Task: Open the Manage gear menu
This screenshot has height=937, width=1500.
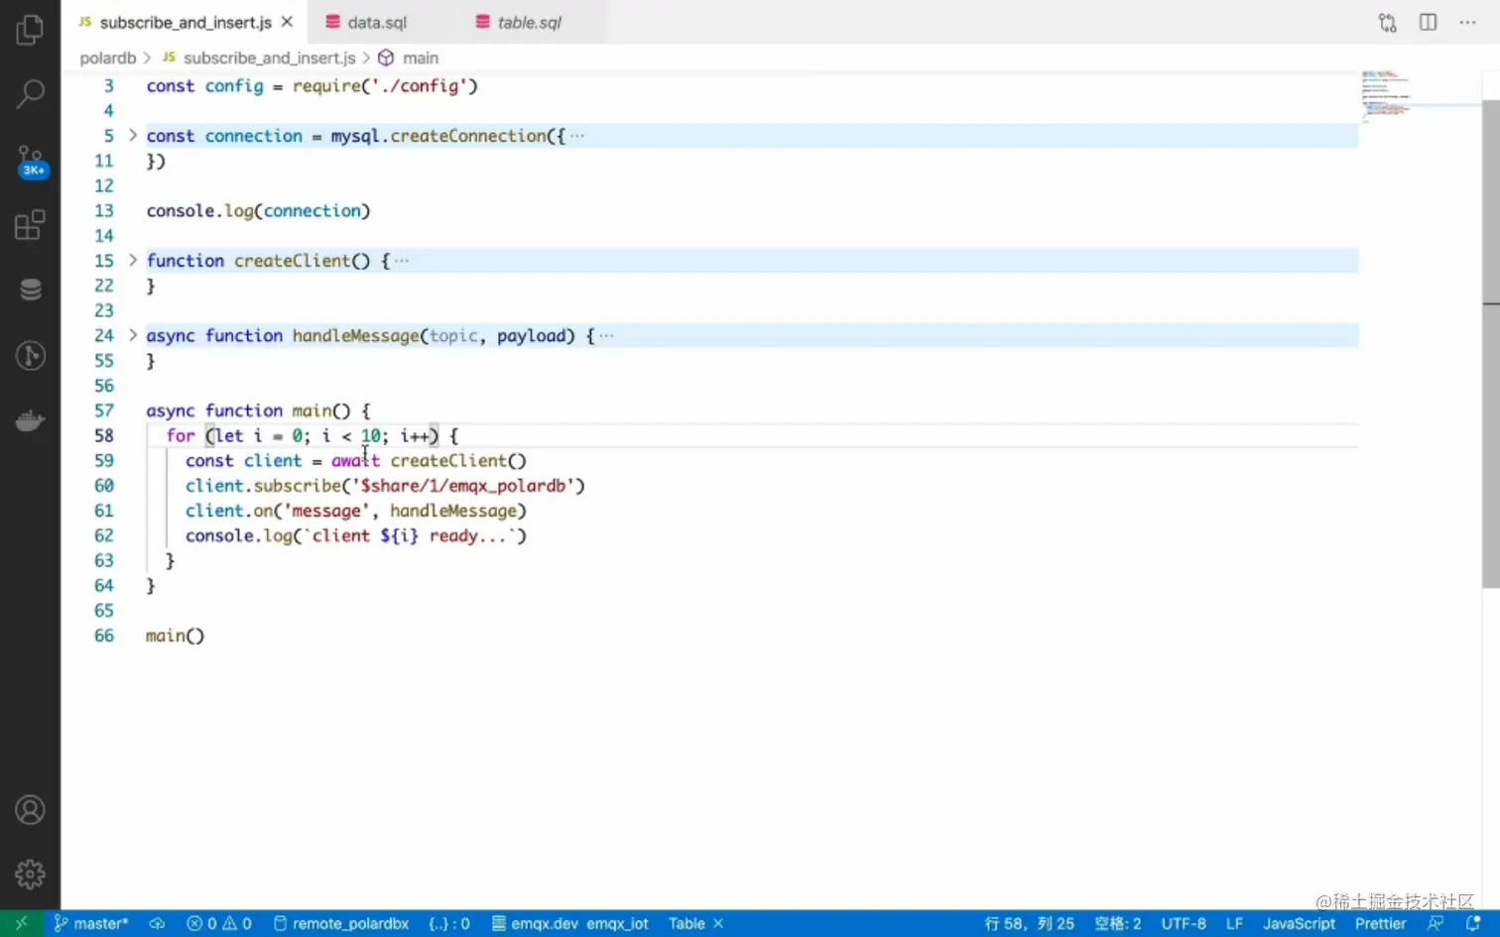Action: pos(30,874)
